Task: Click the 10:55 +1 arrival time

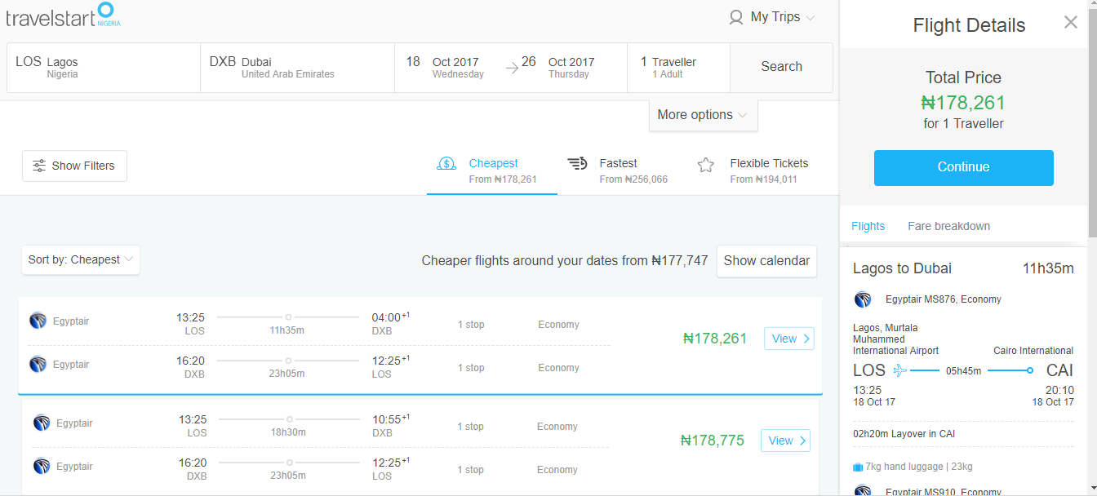Action: click(391, 419)
